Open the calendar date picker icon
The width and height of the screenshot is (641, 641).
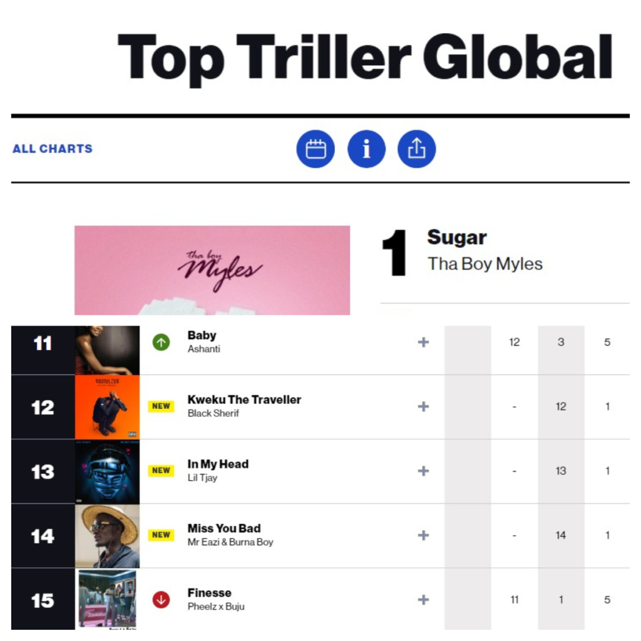coord(315,149)
